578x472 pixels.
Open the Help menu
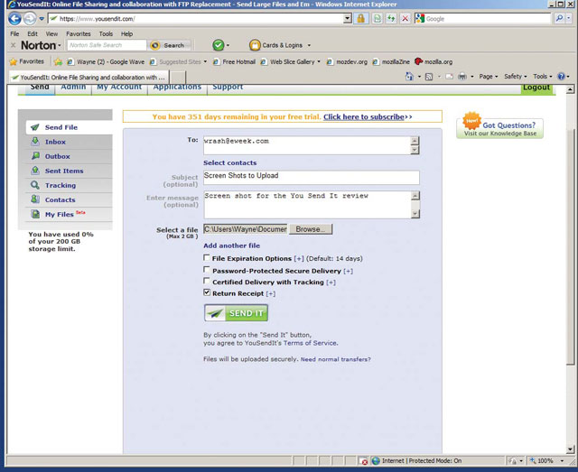126,34
